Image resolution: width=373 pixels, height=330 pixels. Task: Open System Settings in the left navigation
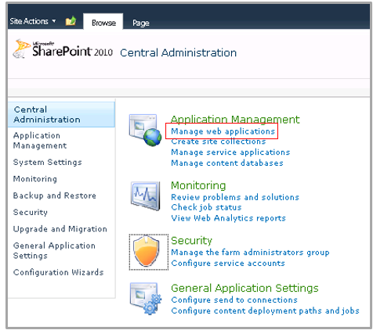tap(47, 162)
